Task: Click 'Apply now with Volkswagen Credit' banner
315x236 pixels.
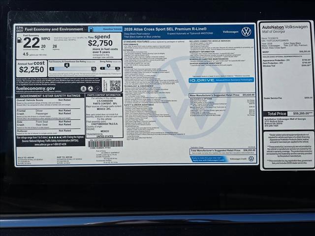Action: coord(208,159)
